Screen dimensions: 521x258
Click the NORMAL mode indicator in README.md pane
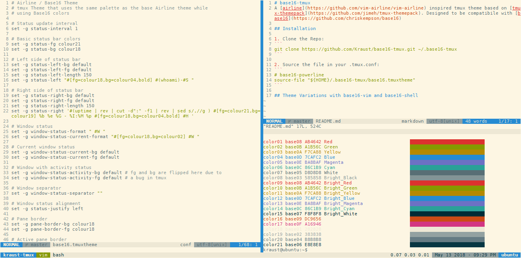coord(274,121)
